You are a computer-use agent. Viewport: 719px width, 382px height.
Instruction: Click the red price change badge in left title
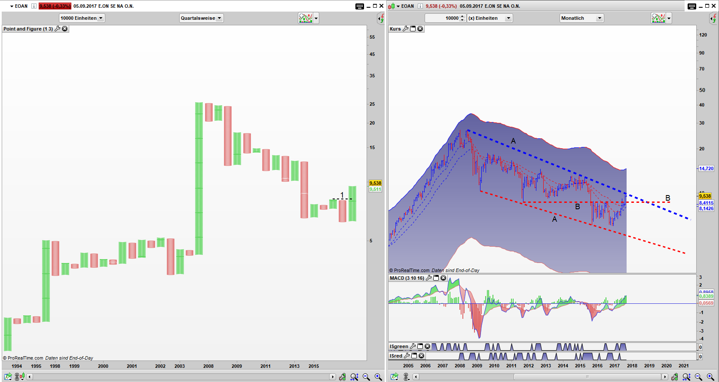coord(55,6)
